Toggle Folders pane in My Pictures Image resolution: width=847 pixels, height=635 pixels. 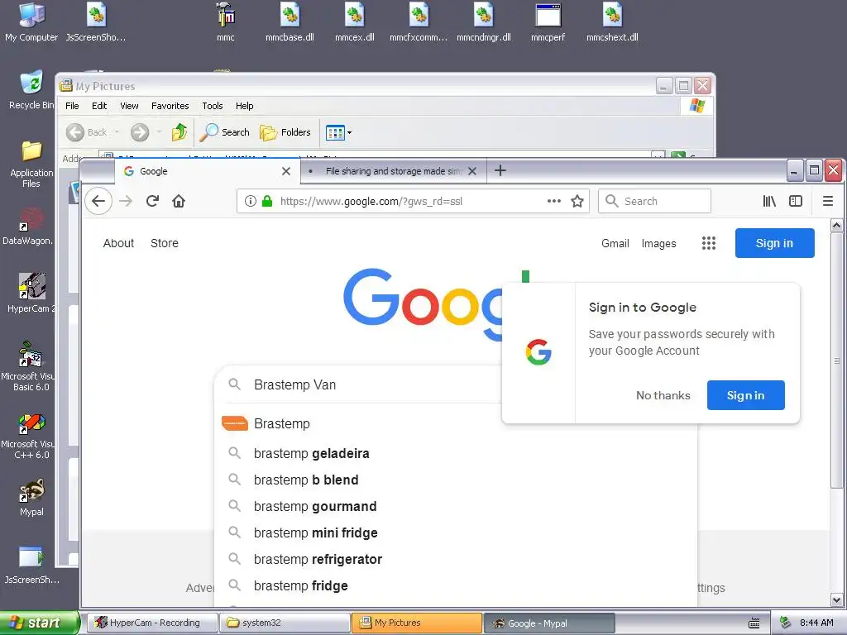pos(285,132)
